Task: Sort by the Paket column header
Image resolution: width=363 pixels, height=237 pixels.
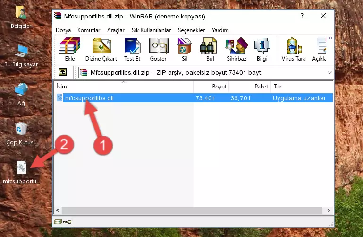Action: (x=250, y=87)
